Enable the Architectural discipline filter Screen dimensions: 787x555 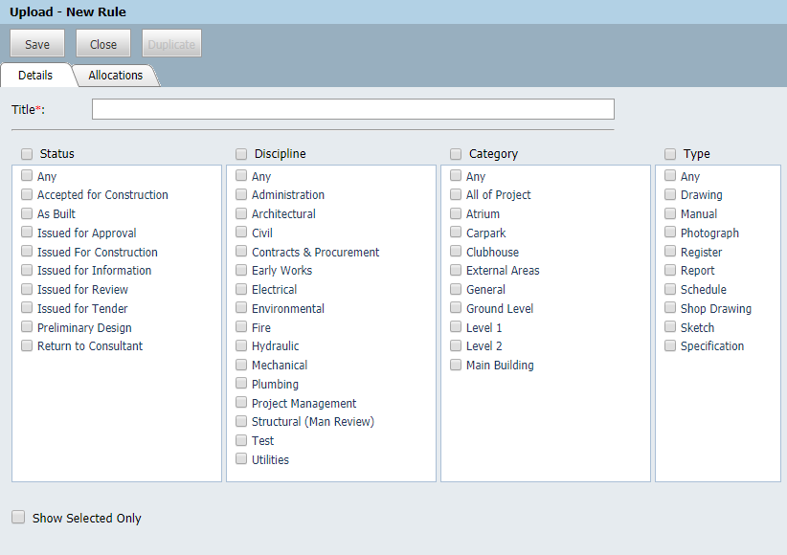tap(240, 213)
